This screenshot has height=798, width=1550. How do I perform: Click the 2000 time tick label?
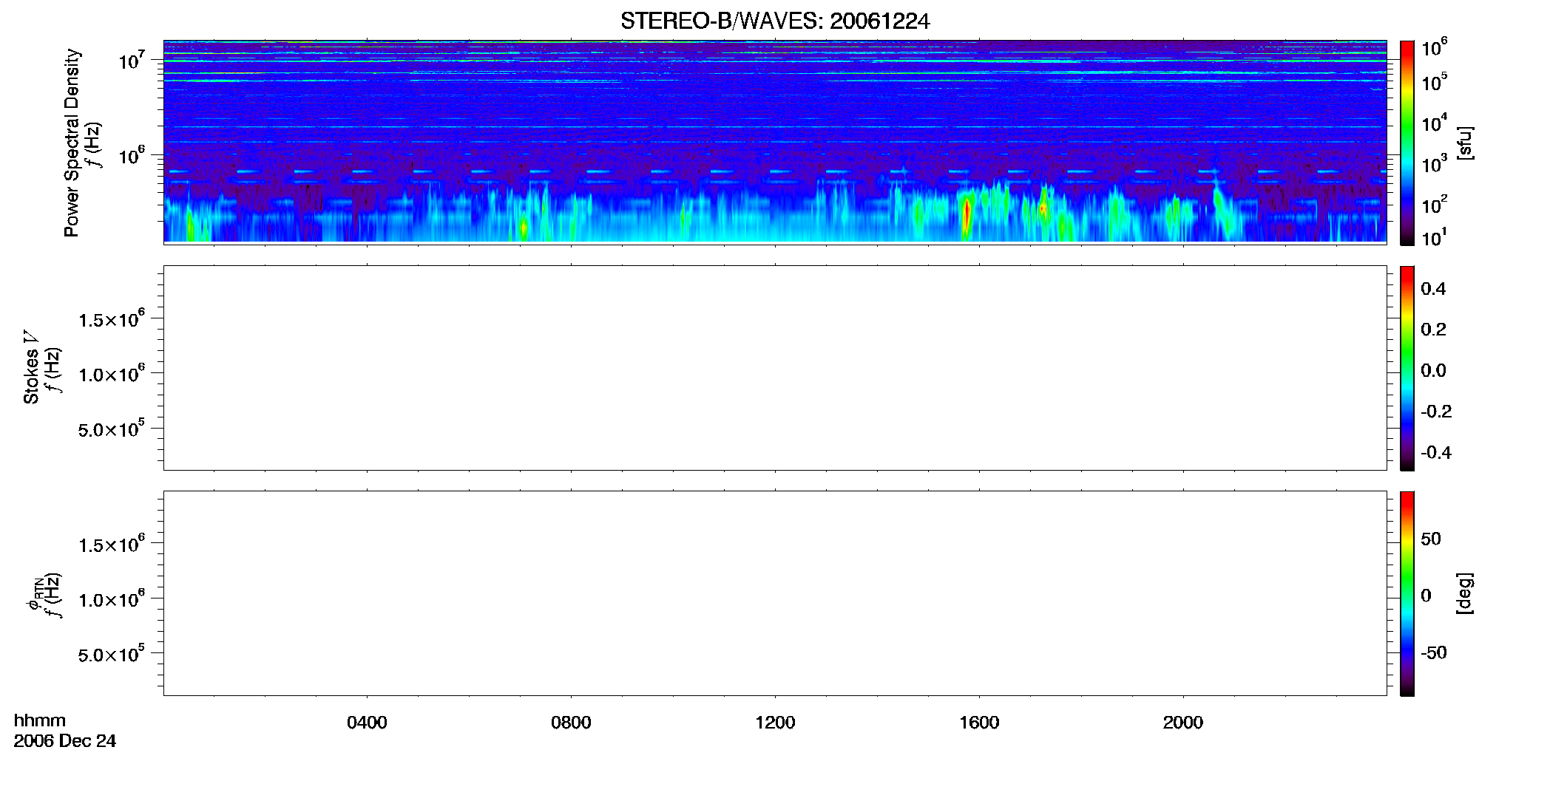point(1183,723)
